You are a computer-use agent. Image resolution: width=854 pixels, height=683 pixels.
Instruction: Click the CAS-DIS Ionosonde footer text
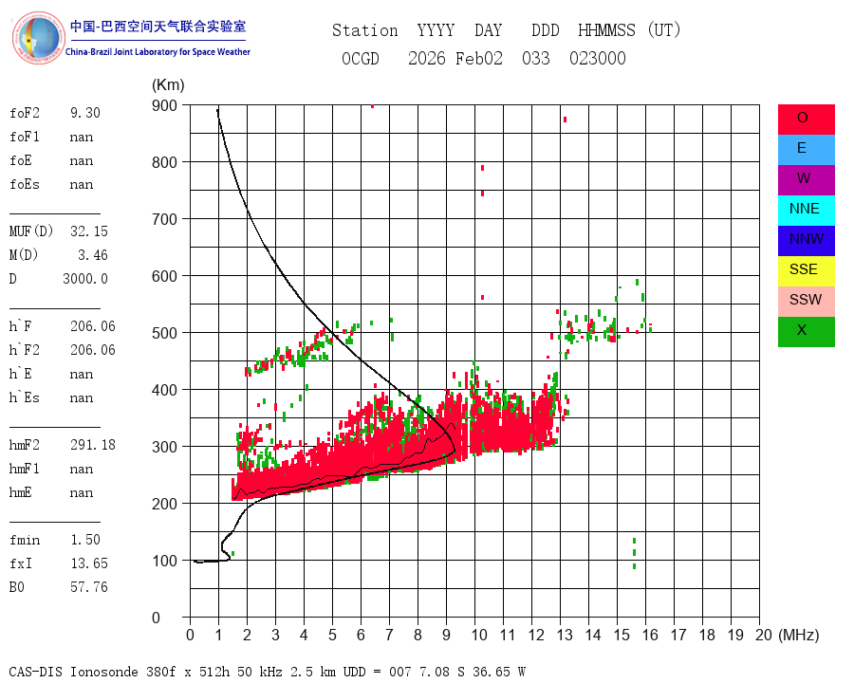coord(267,672)
